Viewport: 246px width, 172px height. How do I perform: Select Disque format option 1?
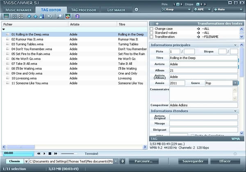coord(198,5)
